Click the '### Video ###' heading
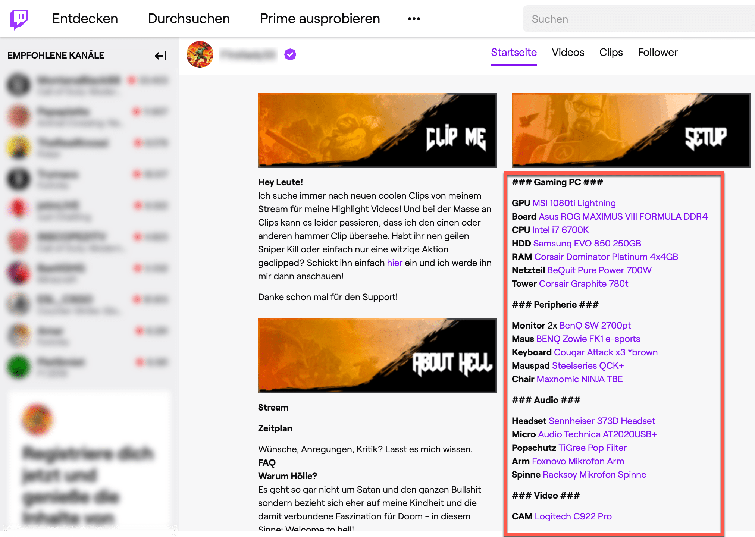Viewport: 755px width, 537px height. click(x=546, y=496)
